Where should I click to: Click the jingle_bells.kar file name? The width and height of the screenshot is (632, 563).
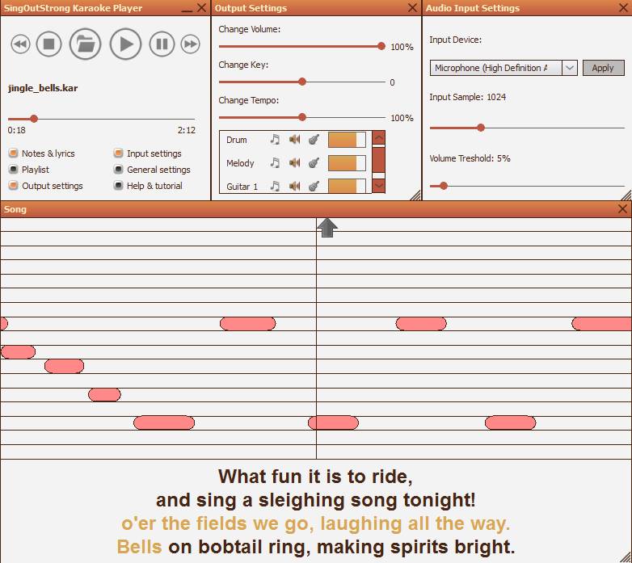[43, 88]
